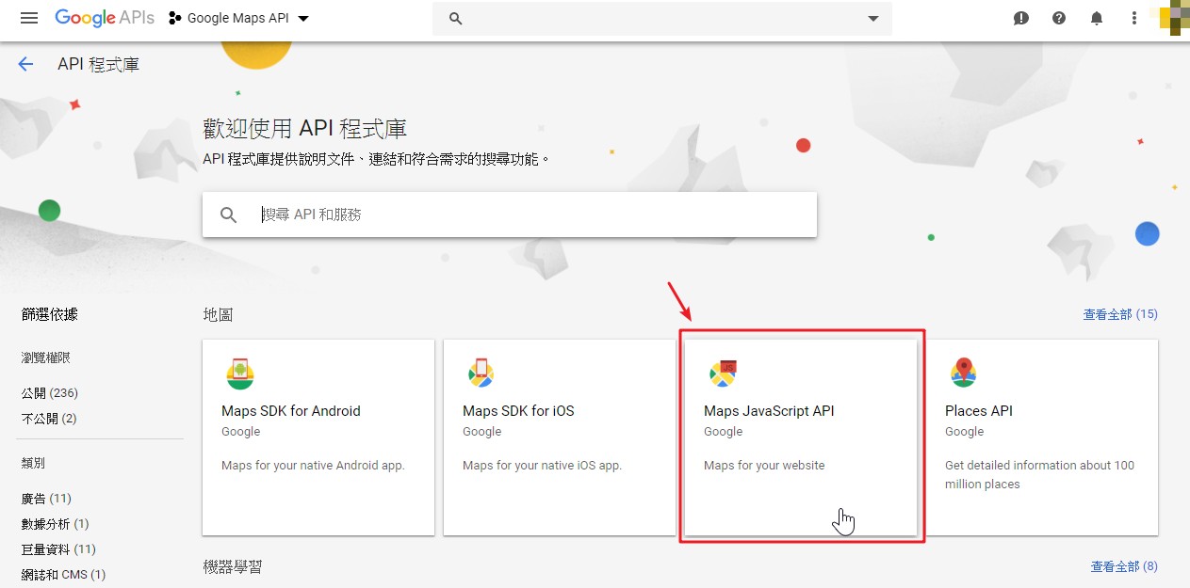Expand the top search bar dropdown arrow
The height and width of the screenshot is (588, 1190).
click(873, 19)
